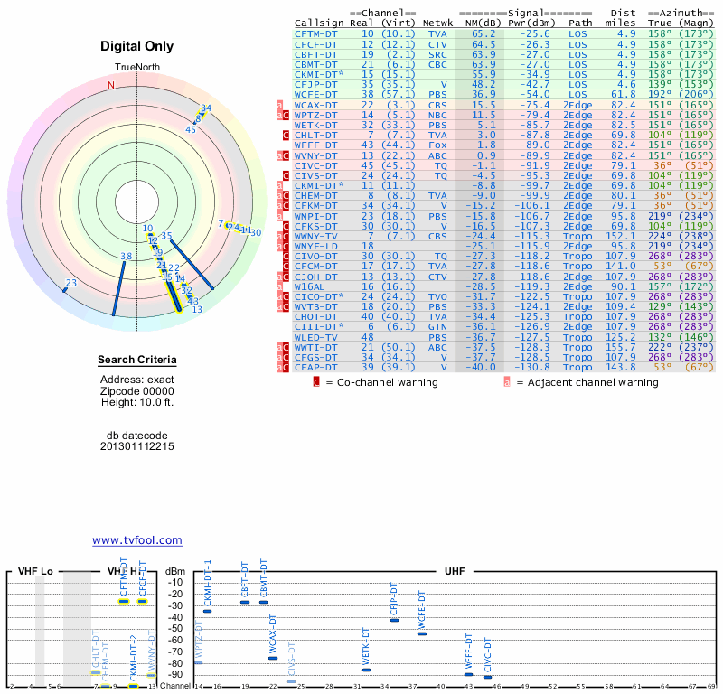Click the CFJP-DT callsign entry

click(315, 84)
